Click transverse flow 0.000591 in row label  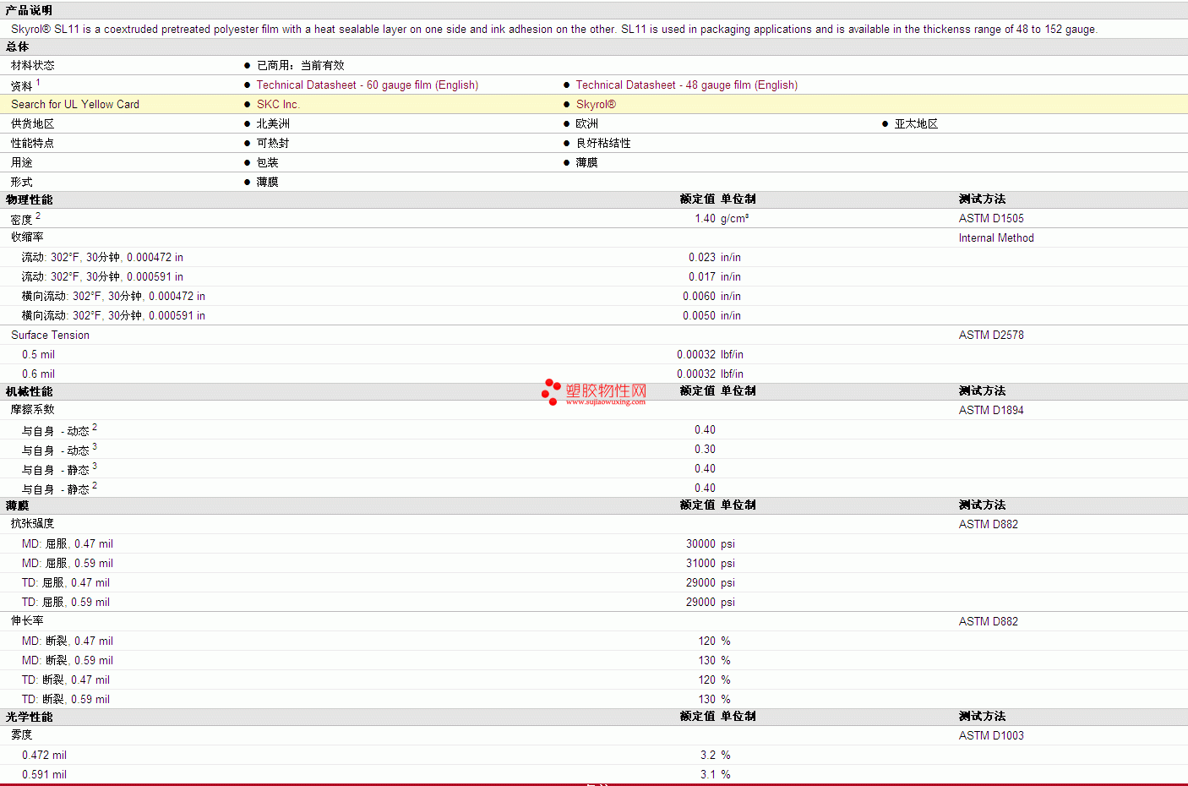coord(113,315)
